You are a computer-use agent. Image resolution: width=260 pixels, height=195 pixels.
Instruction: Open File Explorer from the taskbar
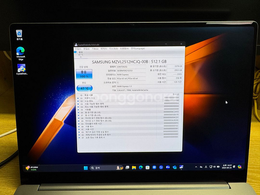coord(134,167)
